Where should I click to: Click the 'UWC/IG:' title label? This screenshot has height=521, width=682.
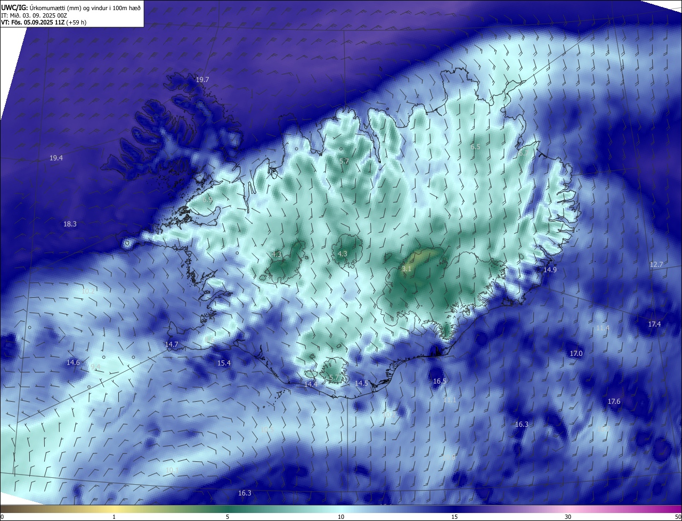(x=14, y=8)
